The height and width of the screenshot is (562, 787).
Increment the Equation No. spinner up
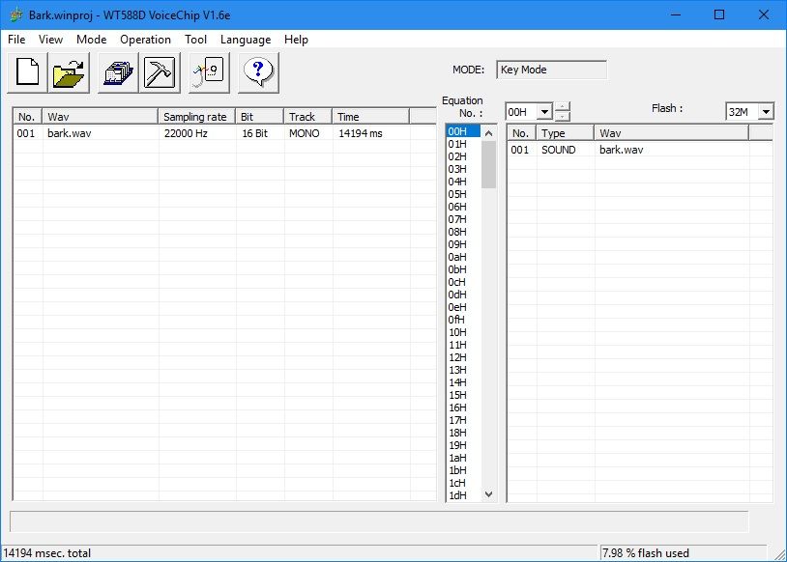pos(563,107)
